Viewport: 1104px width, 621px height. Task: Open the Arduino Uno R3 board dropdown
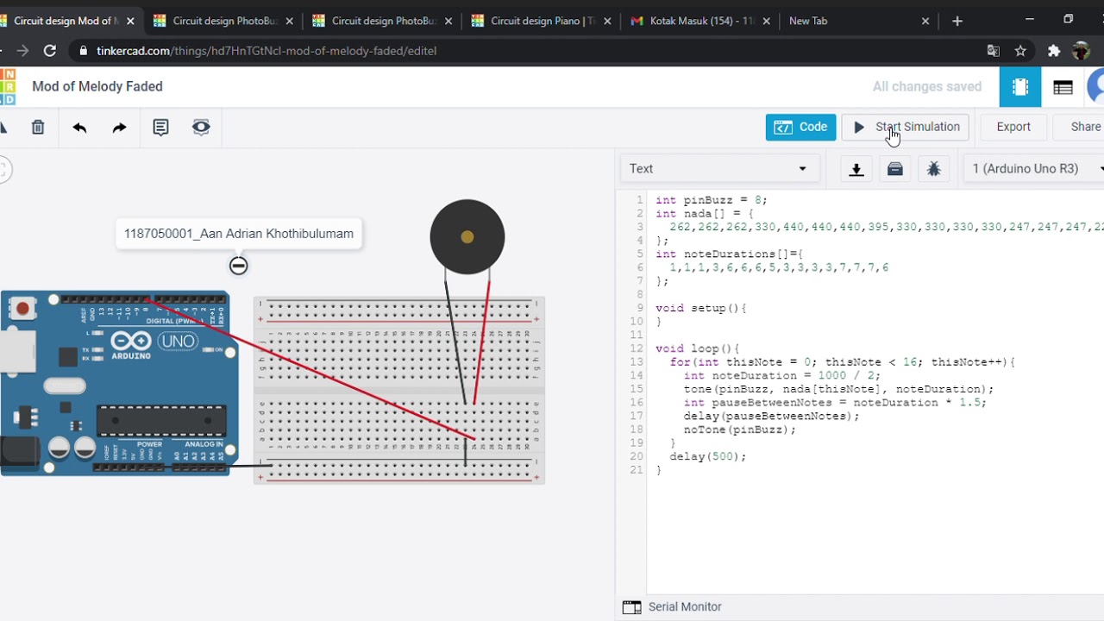(1035, 169)
